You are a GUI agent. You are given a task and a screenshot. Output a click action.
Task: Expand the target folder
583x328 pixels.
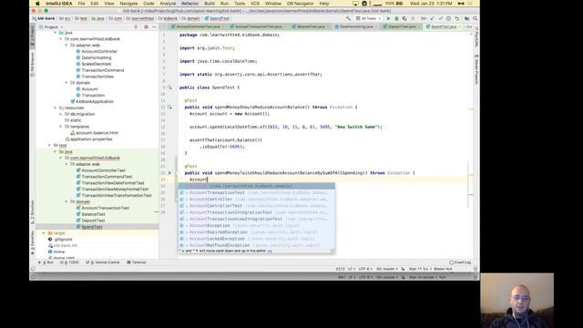point(44,233)
